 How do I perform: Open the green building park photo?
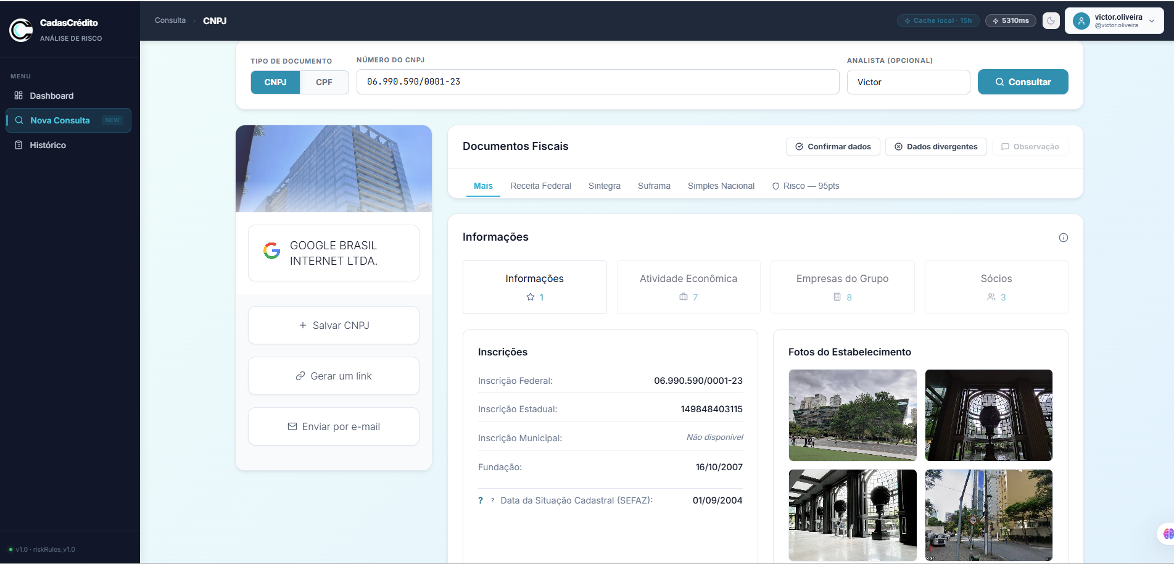click(x=853, y=415)
